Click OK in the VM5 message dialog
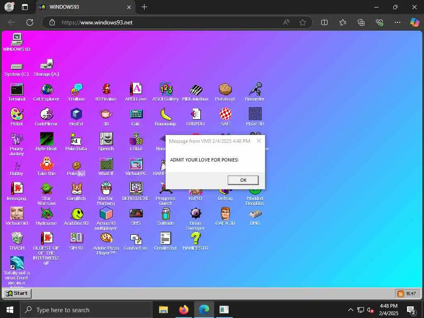 (243, 180)
